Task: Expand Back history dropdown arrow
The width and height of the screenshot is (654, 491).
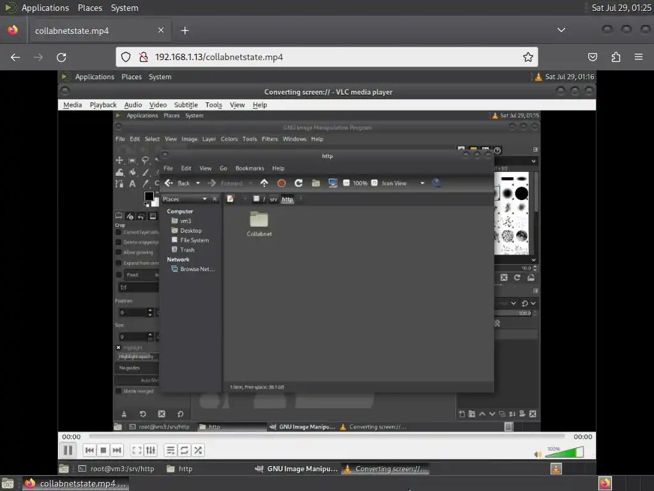Action: tap(198, 183)
